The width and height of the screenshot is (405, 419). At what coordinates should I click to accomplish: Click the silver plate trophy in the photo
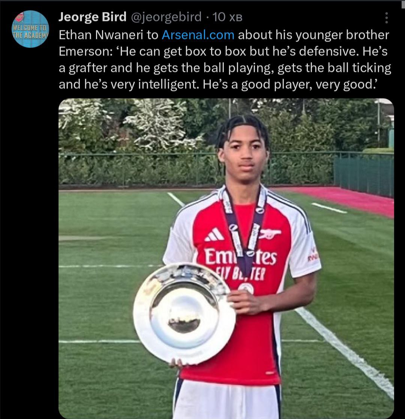184,314
